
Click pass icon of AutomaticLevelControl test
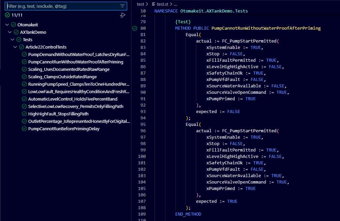pyautogui.click(x=24, y=99)
